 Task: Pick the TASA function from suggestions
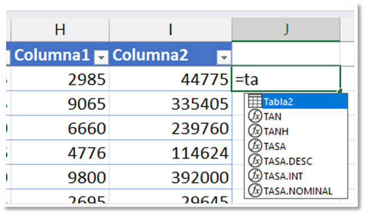tap(296, 146)
